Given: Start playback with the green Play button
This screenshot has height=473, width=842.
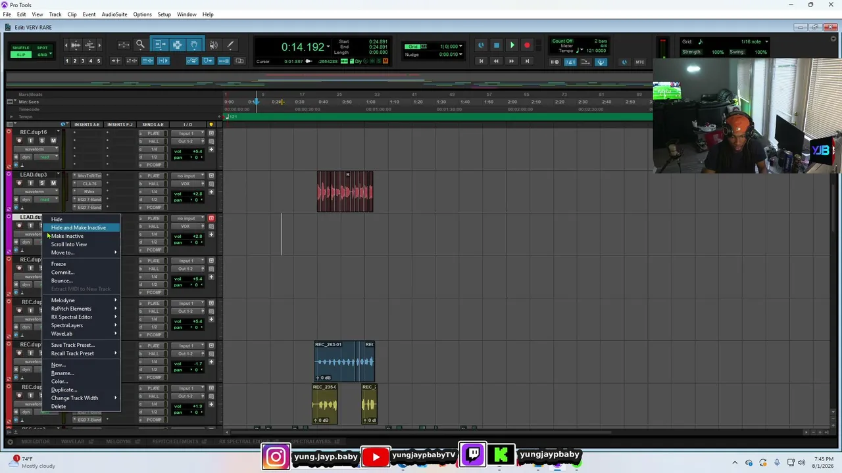Looking at the screenshot, I should pos(512,45).
